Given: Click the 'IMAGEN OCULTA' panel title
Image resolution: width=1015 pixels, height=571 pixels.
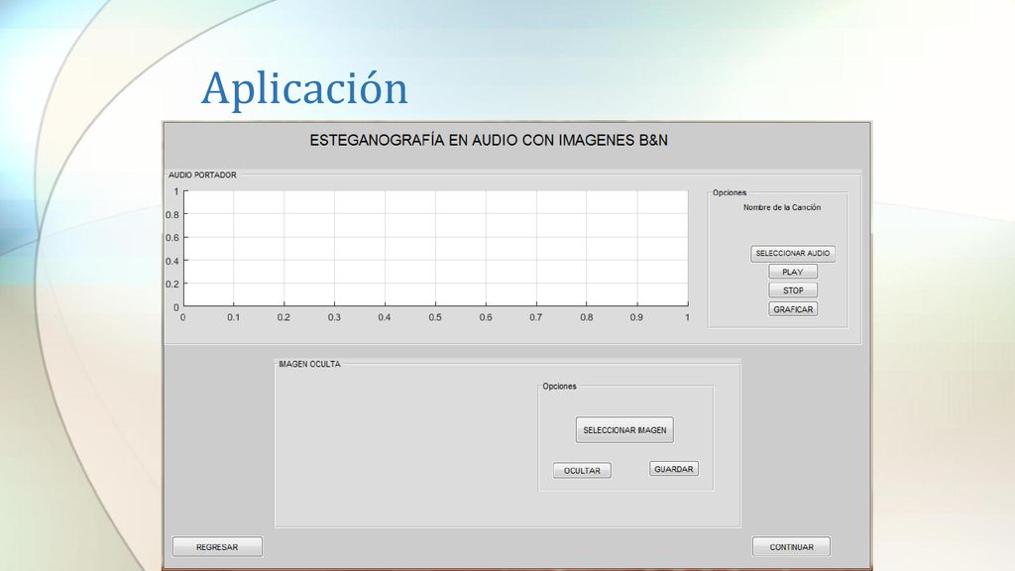Looking at the screenshot, I should 309,364.
